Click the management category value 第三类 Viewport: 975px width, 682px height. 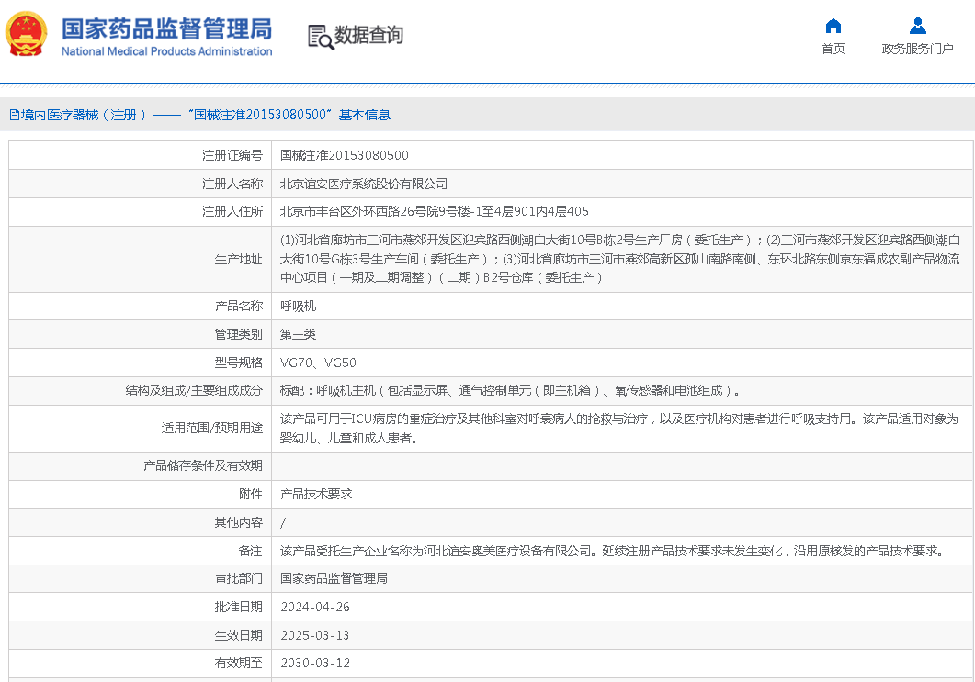click(298, 334)
